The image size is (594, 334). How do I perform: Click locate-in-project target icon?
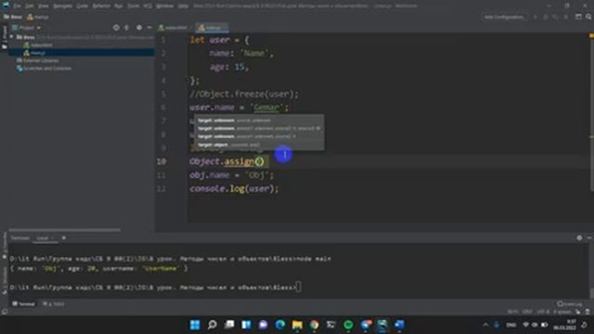116,28
